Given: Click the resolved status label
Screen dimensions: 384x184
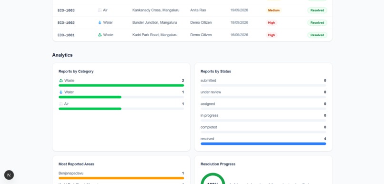Looking at the screenshot, I should coord(207,139).
